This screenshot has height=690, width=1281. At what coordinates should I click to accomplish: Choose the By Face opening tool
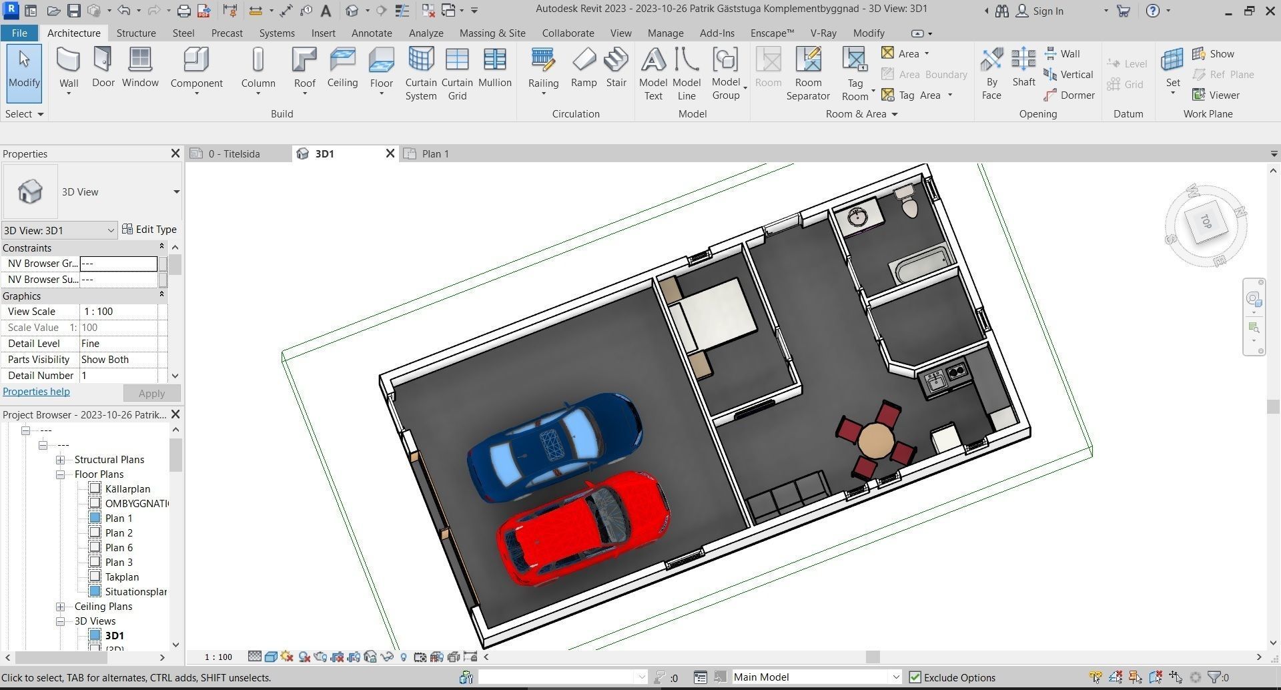[991, 74]
